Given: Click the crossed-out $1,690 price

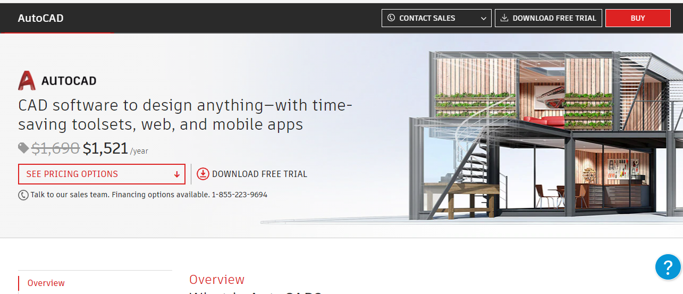Looking at the screenshot, I should 56,148.
